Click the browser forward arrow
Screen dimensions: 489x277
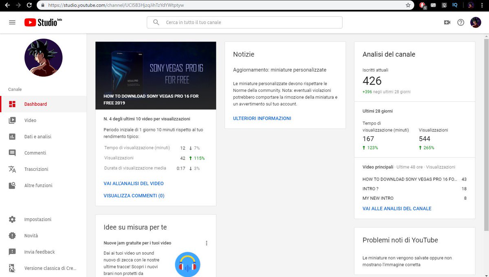point(18,5)
